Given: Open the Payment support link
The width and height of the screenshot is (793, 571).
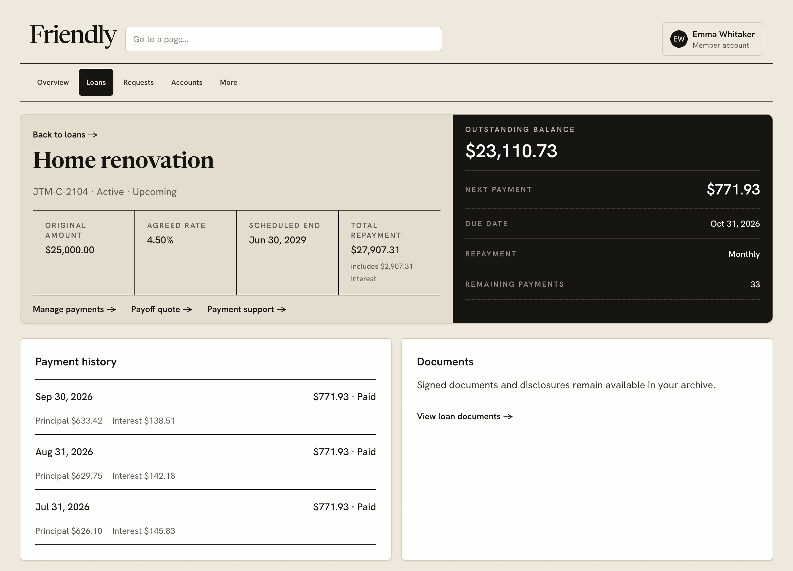Looking at the screenshot, I should pos(247,310).
